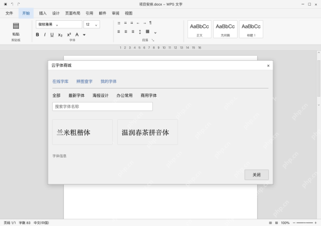Screen dimensions: 321x226
Task: Switch to the 设计 ribbon tab
Action: click(56, 13)
